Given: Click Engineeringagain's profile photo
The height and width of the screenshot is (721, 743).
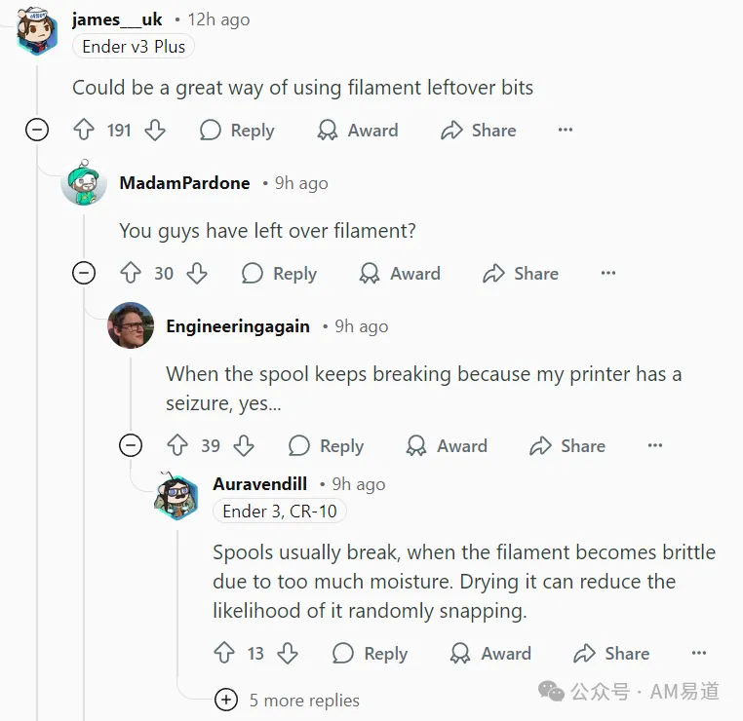Looking at the screenshot, I should click(x=131, y=325).
